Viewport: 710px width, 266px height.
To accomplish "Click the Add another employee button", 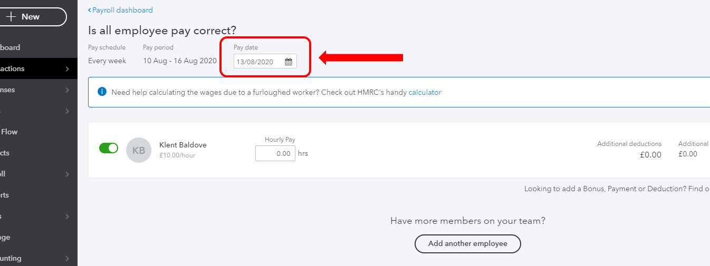I will (467, 244).
